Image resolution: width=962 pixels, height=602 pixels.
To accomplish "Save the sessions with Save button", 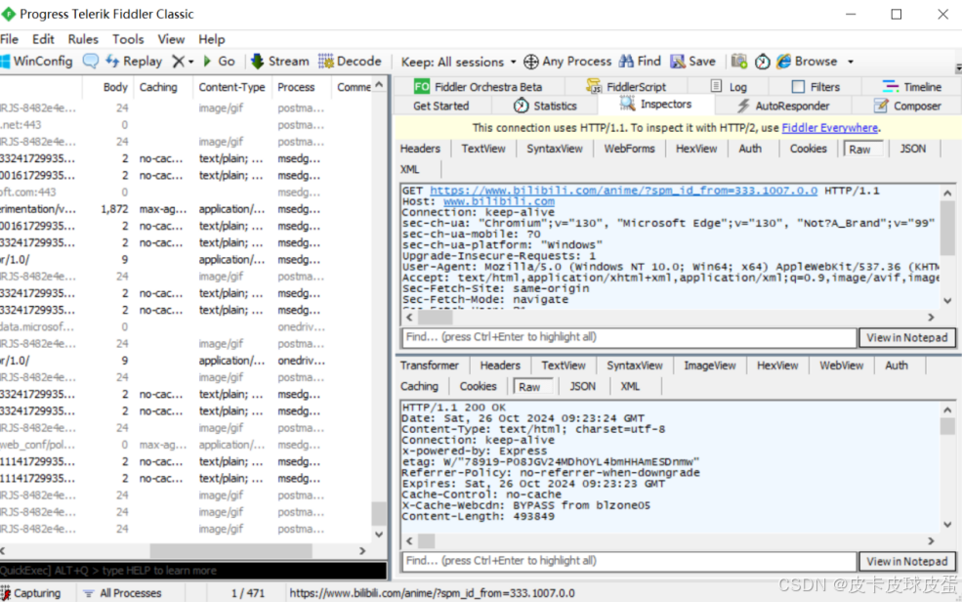I will click(693, 62).
